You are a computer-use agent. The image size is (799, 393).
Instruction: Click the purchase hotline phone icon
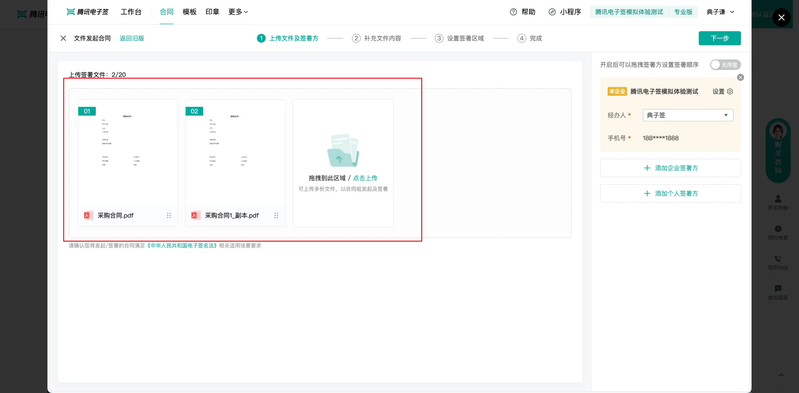778,258
